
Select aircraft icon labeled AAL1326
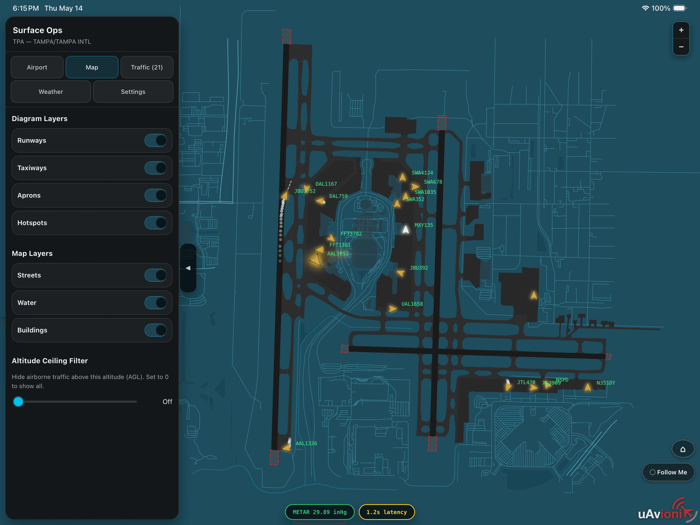[287, 447]
